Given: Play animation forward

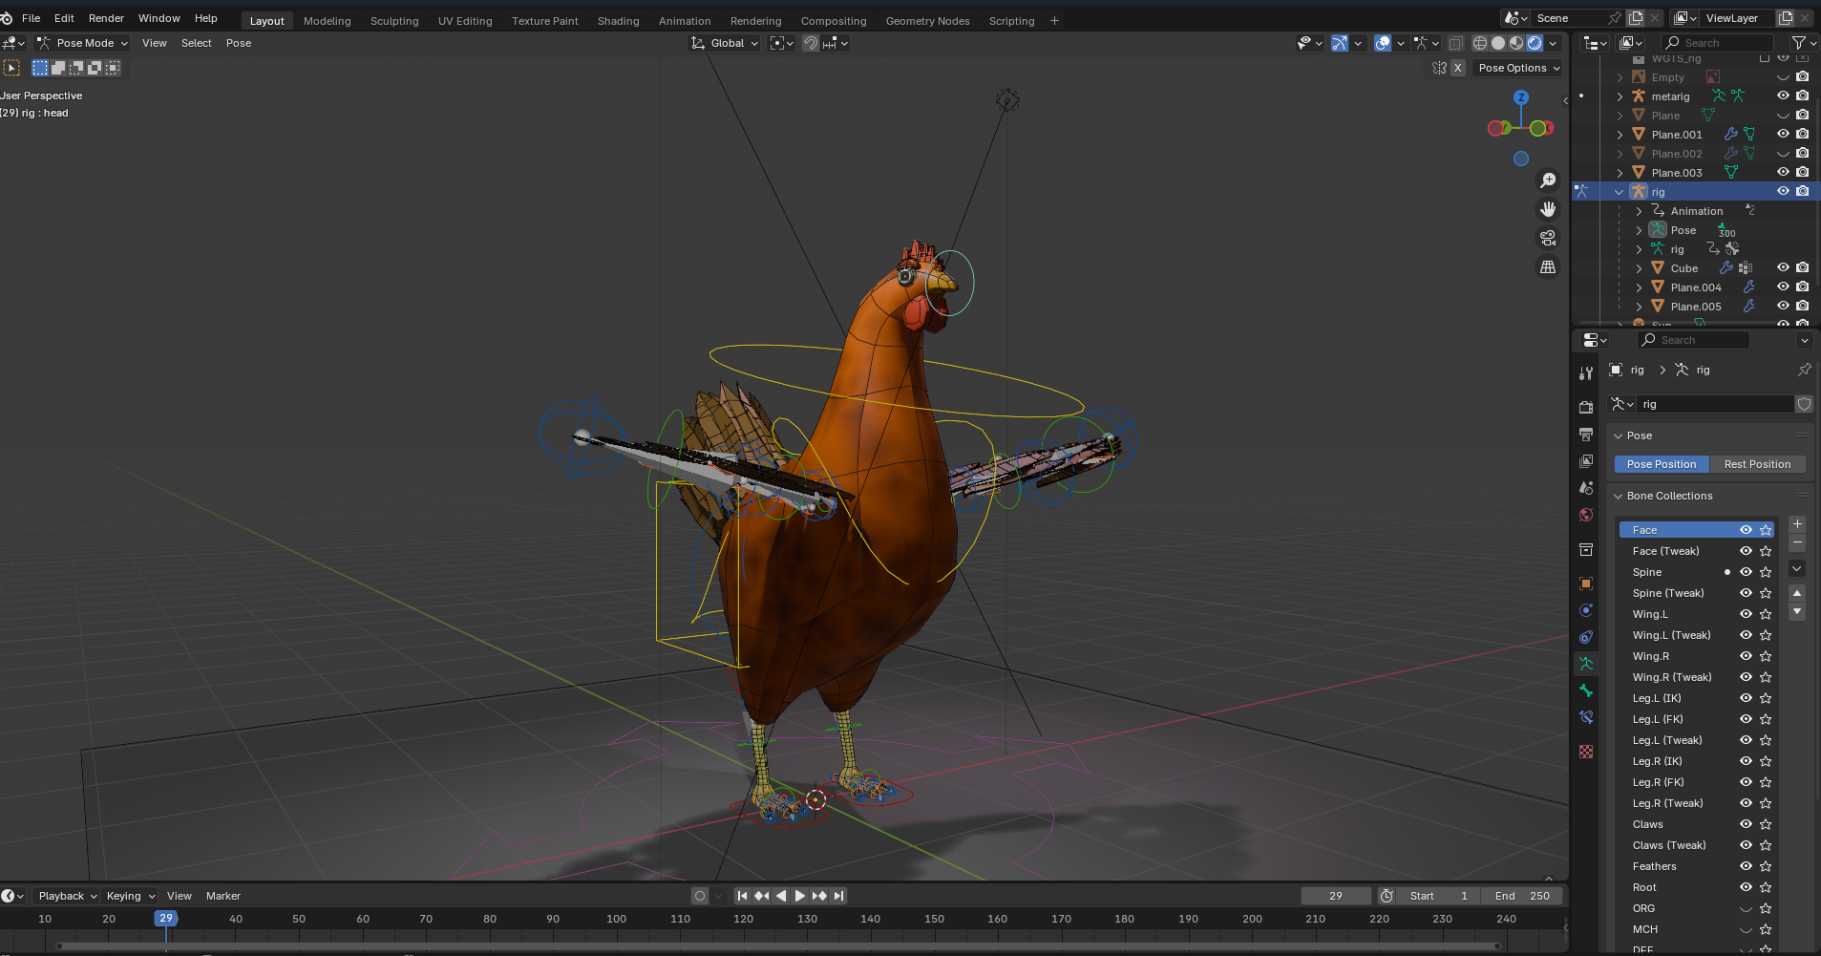Looking at the screenshot, I should [x=800, y=896].
